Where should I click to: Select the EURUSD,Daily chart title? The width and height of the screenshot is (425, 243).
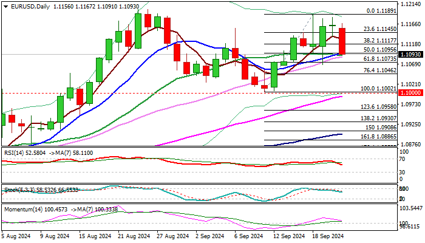click(30, 7)
